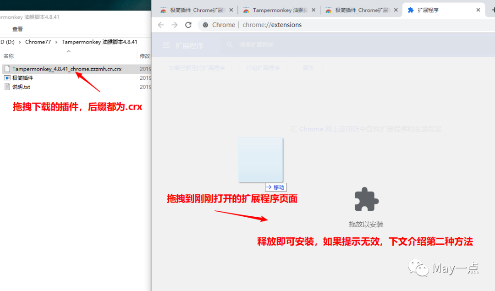Click the favicon of the Tampermonkey 油猴 tab

point(246,10)
